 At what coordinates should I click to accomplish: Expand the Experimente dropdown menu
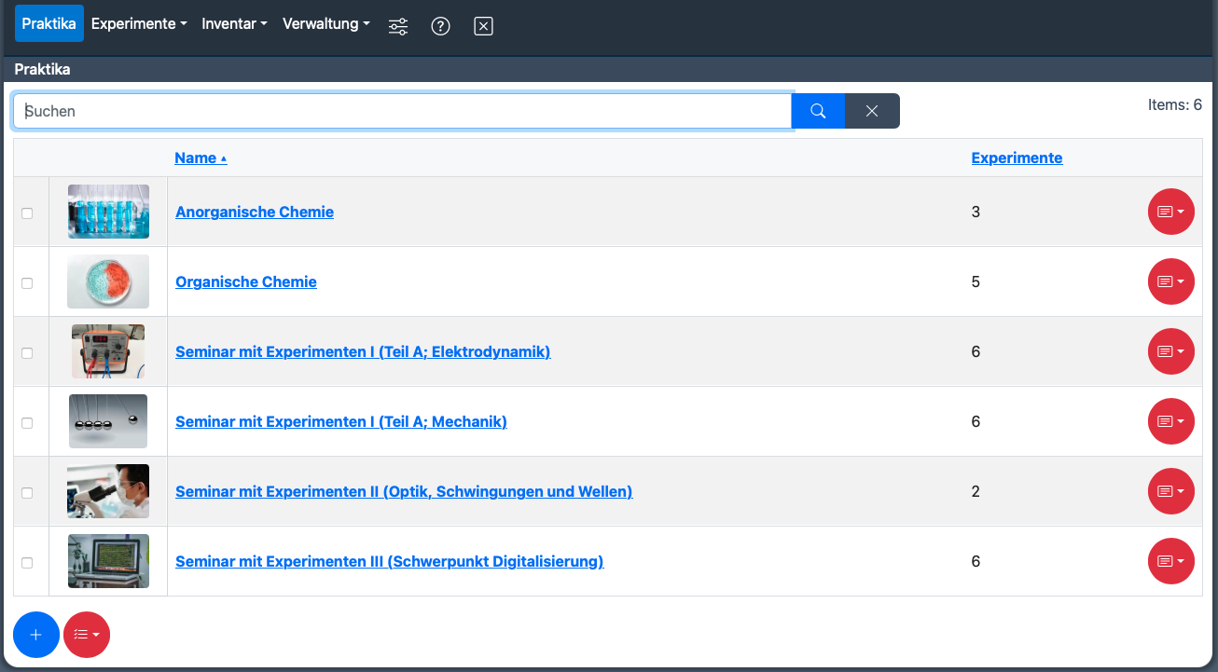click(139, 23)
